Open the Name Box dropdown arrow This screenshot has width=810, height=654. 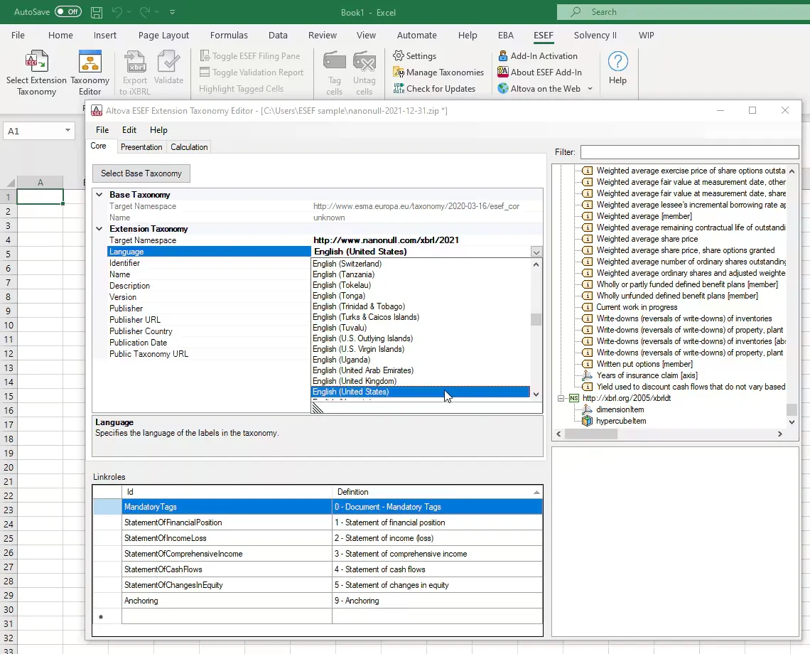[67, 130]
